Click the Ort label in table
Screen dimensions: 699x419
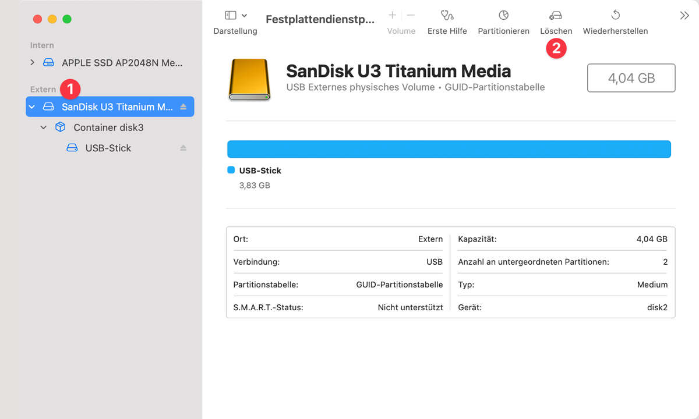pyautogui.click(x=241, y=239)
